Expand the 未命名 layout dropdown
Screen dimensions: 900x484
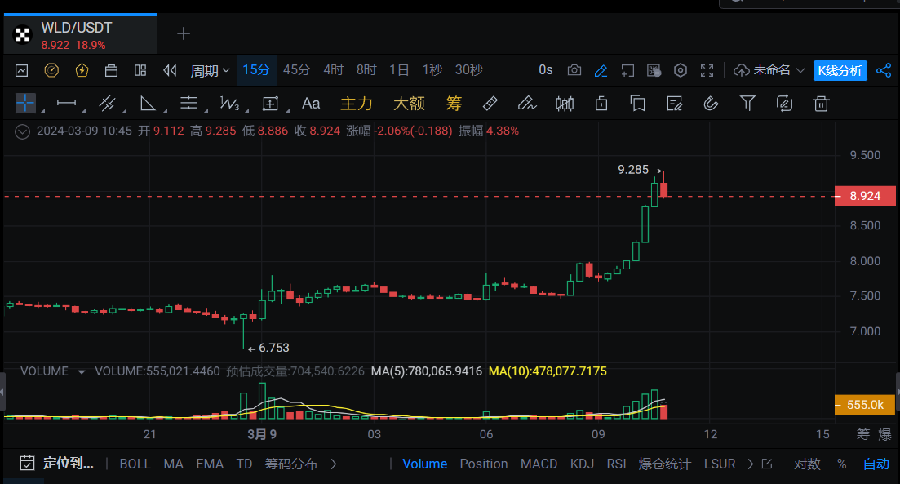click(770, 70)
